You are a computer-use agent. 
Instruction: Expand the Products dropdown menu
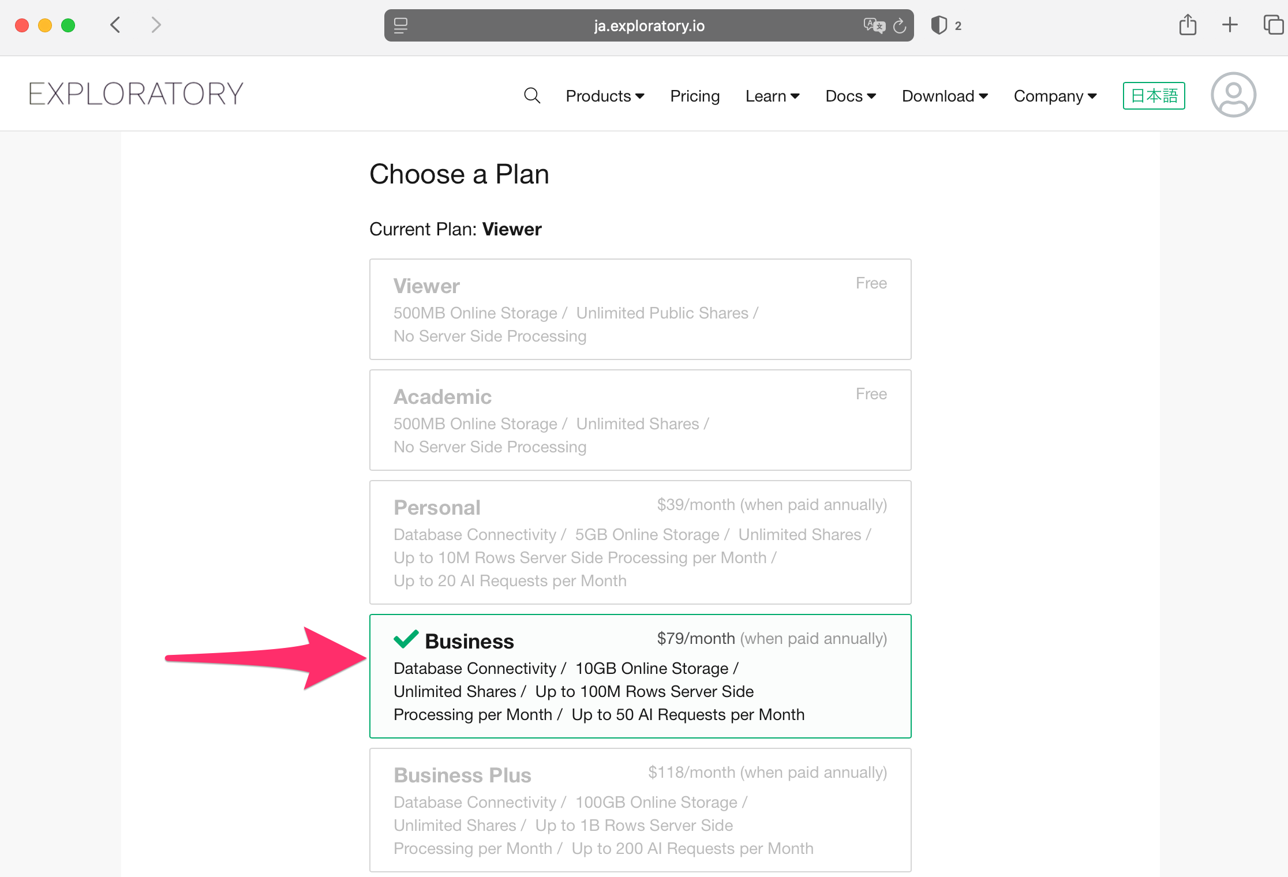605,96
